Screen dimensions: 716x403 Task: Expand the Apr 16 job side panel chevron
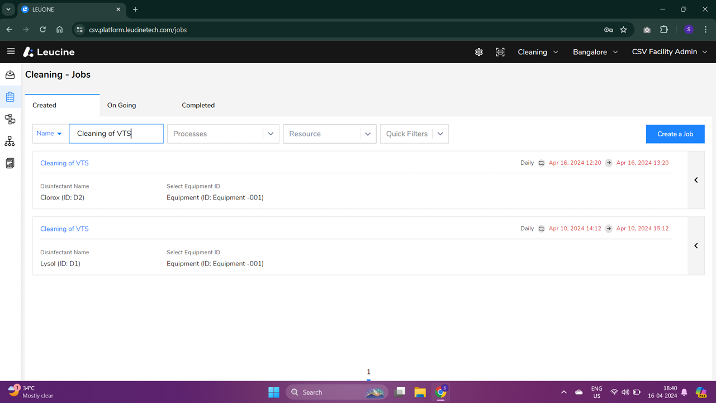pos(696,180)
